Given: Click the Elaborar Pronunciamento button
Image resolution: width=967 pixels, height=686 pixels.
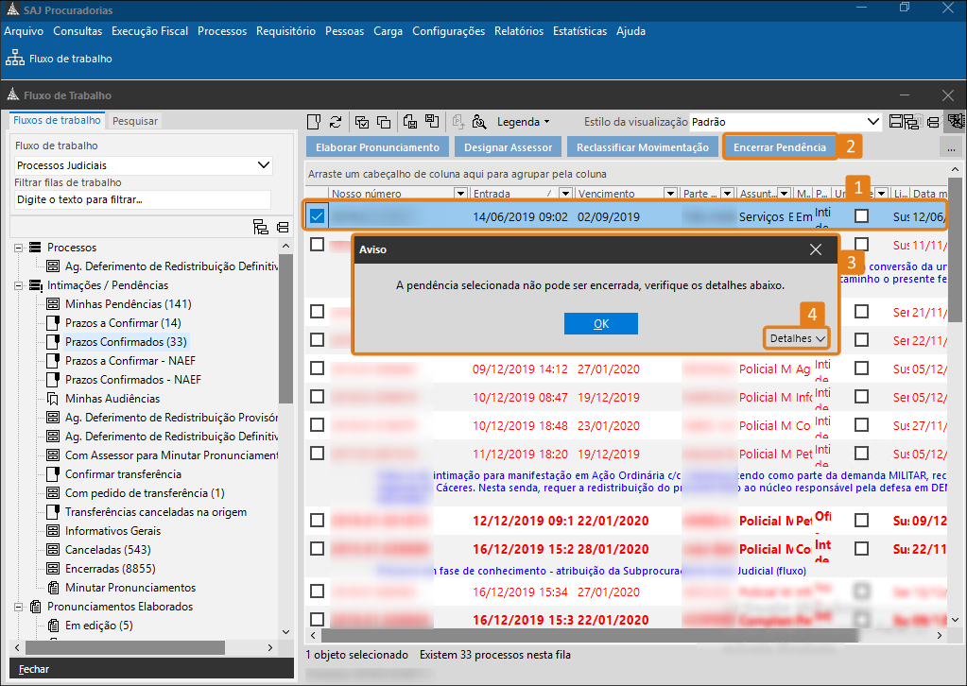Looking at the screenshot, I should tap(377, 147).
